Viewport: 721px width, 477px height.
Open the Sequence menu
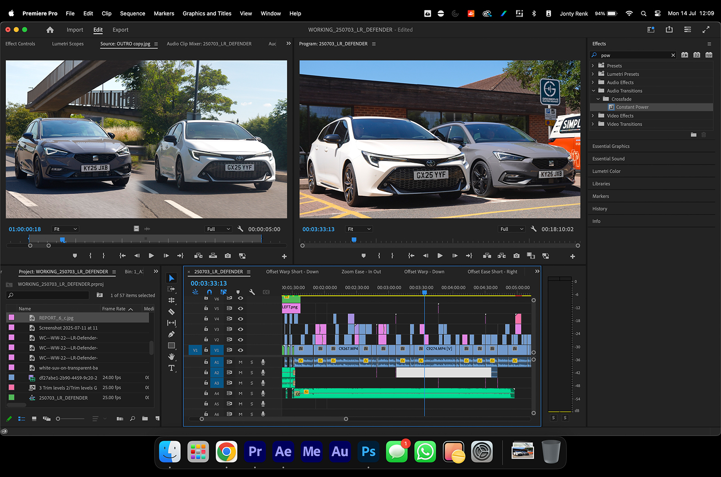click(x=132, y=13)
